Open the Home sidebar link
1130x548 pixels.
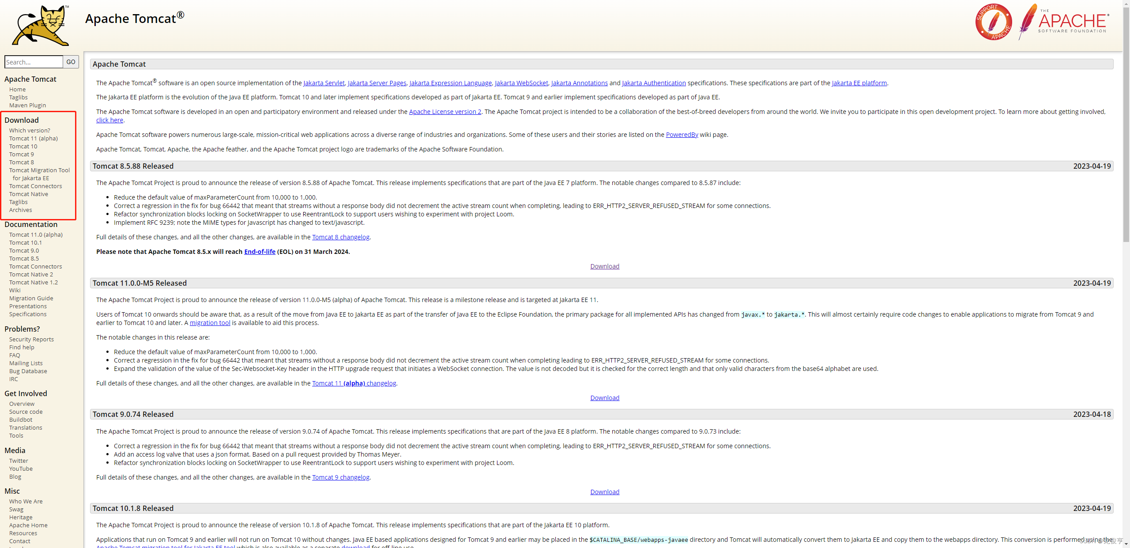18,89
